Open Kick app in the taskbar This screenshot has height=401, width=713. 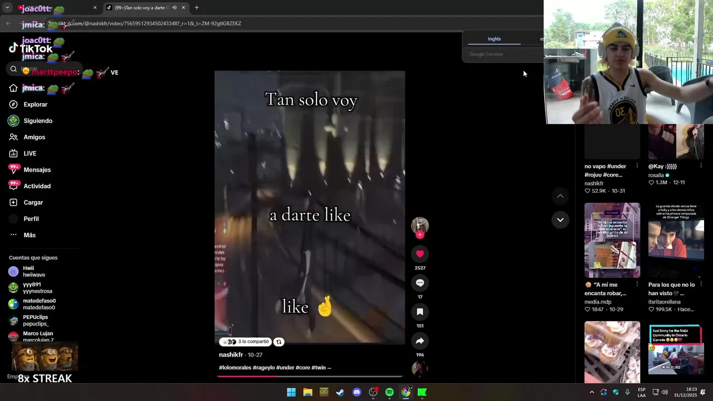click(x=422, y=393)
